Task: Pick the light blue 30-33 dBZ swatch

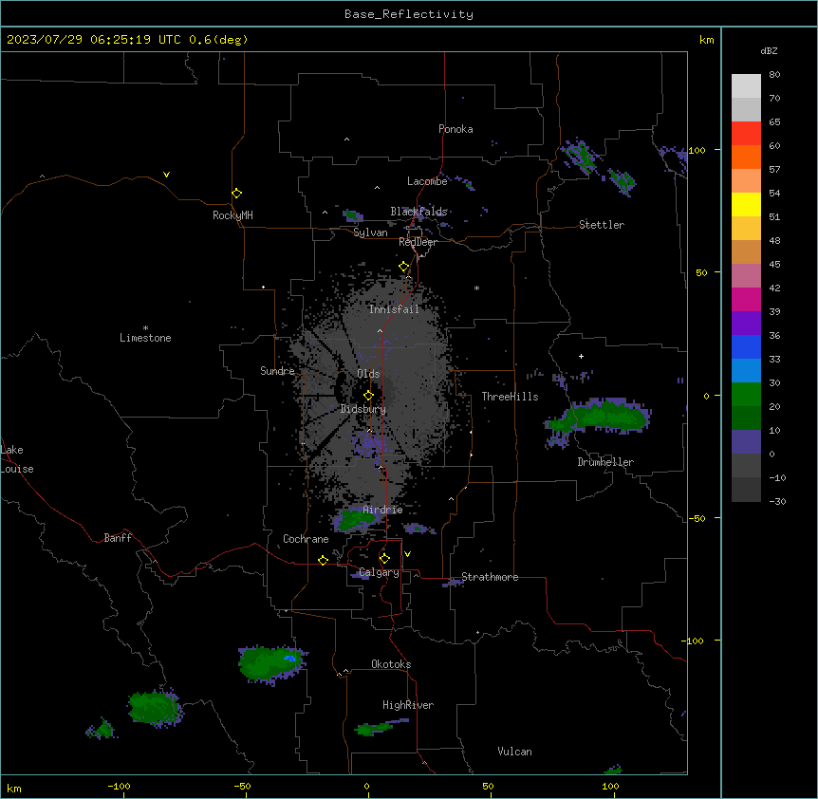Action: (746, 370)
